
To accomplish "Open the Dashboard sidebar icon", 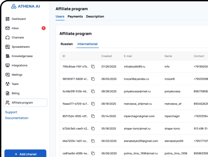I will click(x=8, y=19).
